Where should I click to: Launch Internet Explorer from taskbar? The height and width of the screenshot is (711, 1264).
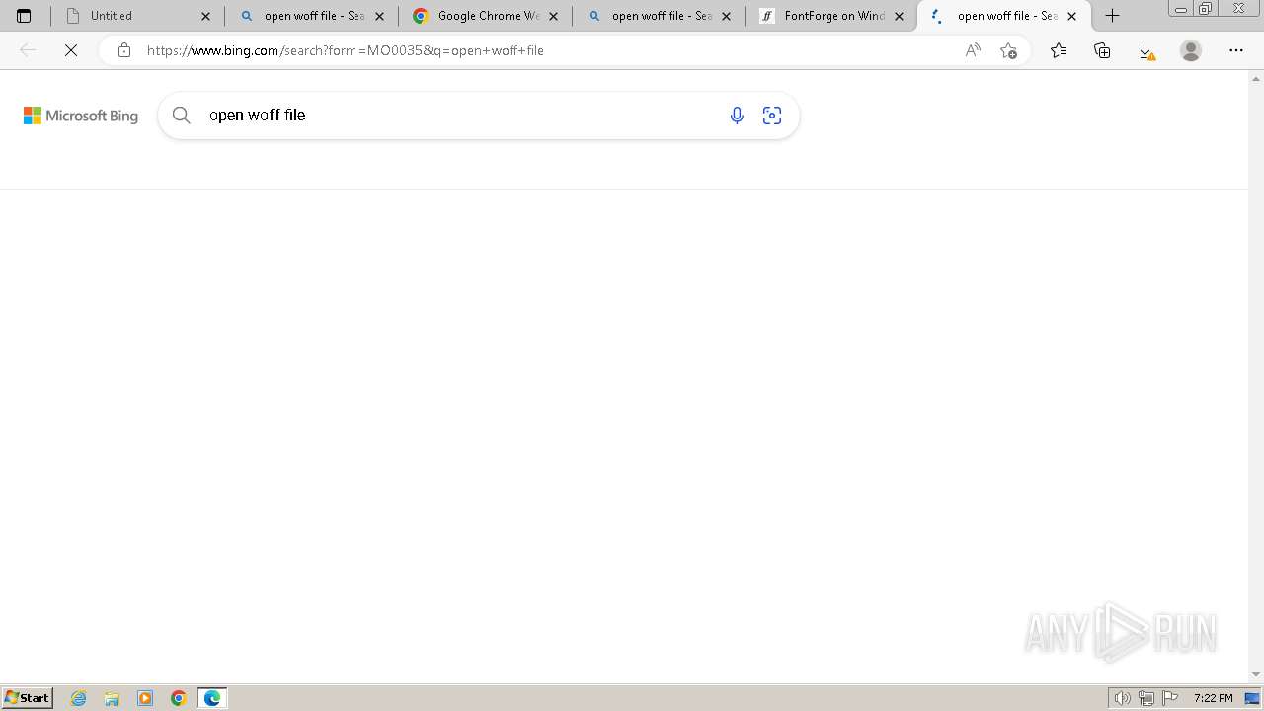[x=79, y=698]
